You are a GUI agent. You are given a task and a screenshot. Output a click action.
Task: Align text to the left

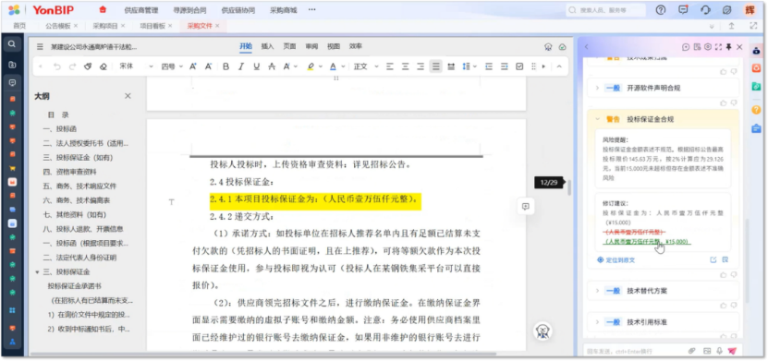pos(390,66)
